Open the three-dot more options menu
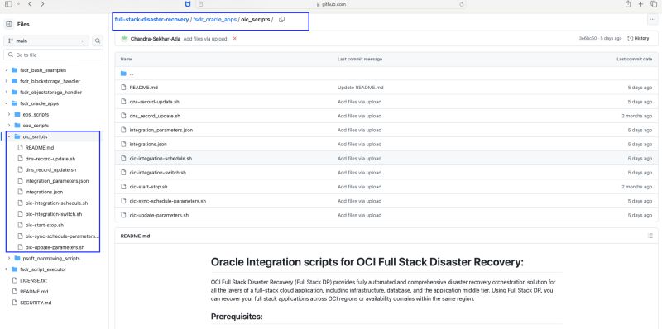Screen dimensions: 662x329 coord(652,19)
